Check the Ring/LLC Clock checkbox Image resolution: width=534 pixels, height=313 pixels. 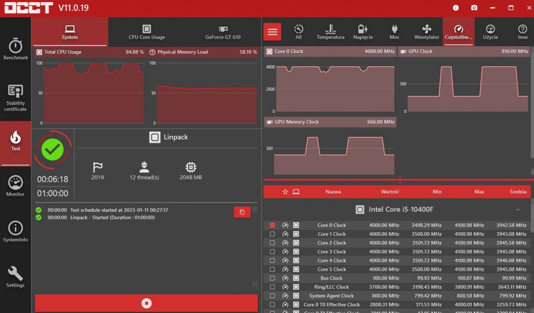(x=272, y=287)
